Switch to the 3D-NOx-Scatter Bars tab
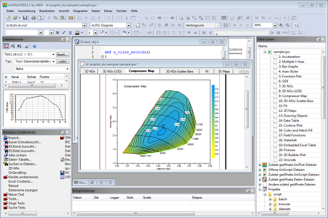The height and width of the screenshot is (218, 328). (179, 72)
